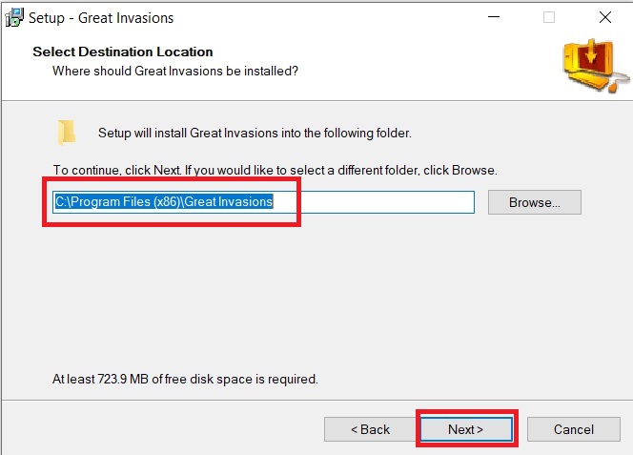Screen dimensions: 633x455
Task: Click the 723.9 MB disk space notice
Action: tap(185, 379)
